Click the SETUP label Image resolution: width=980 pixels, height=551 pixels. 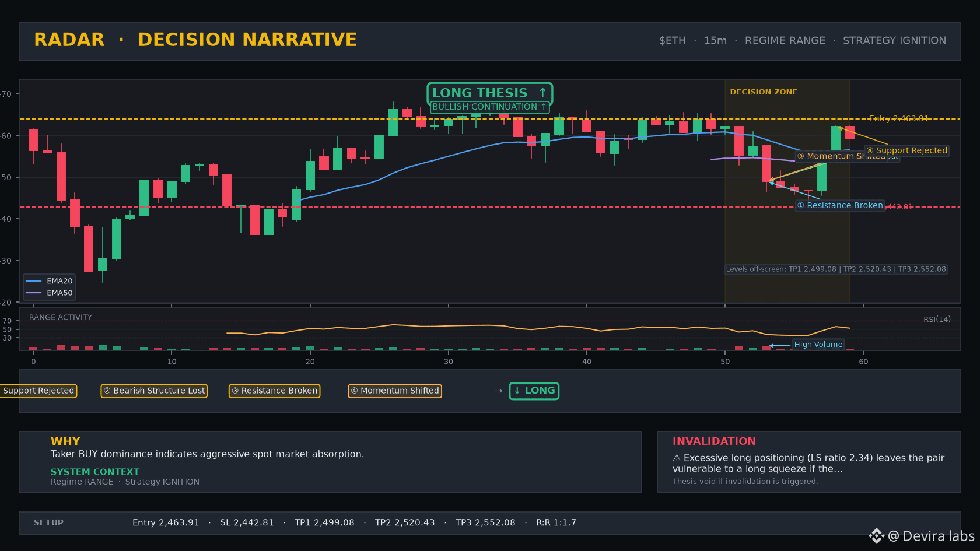pos(48,523)
